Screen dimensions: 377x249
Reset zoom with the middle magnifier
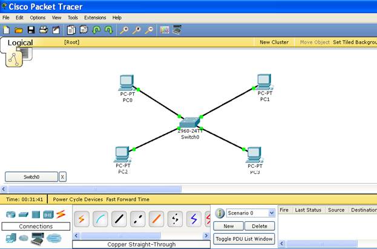137,30
